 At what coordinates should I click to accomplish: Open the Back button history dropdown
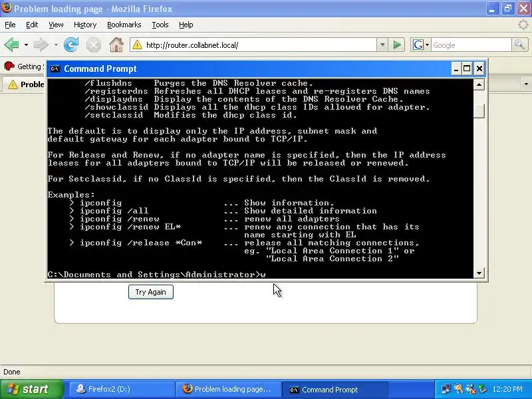click(26, 45)
